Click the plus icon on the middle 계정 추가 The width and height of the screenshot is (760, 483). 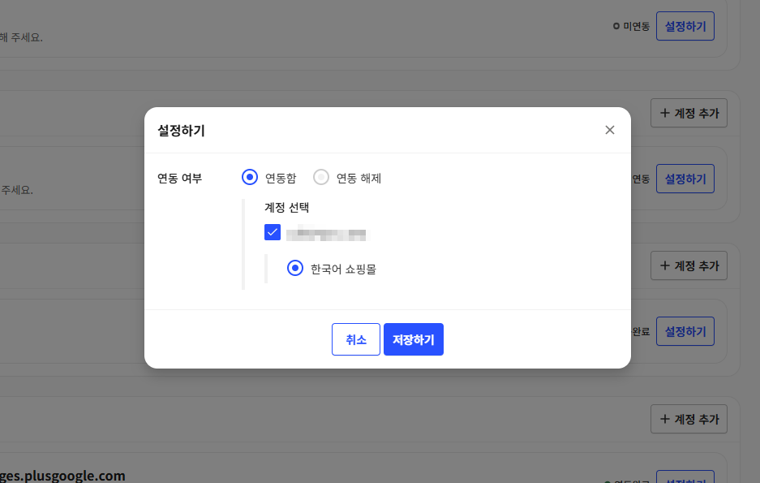(x=665, y=265)
